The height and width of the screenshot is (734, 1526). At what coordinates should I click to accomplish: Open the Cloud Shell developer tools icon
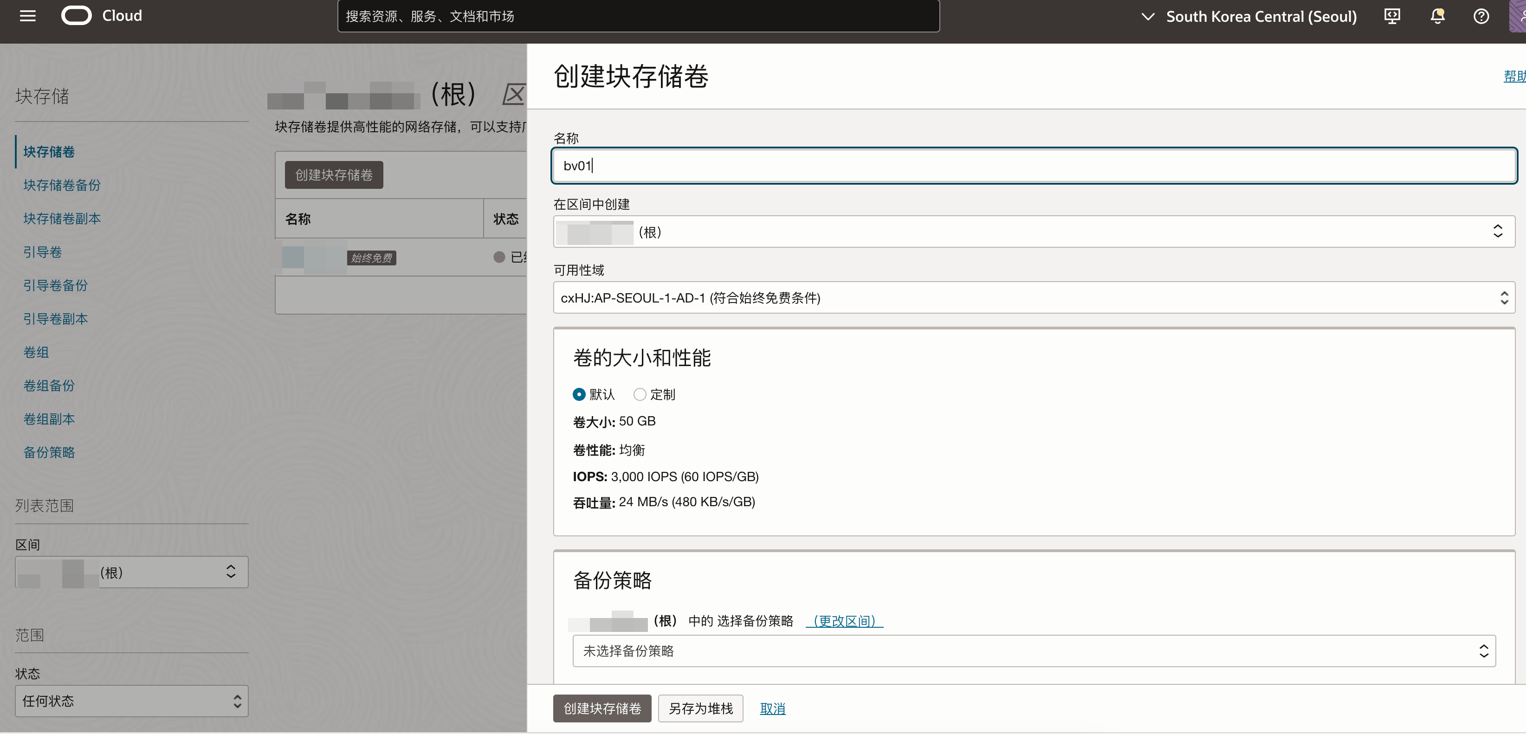pos(1391,16)
